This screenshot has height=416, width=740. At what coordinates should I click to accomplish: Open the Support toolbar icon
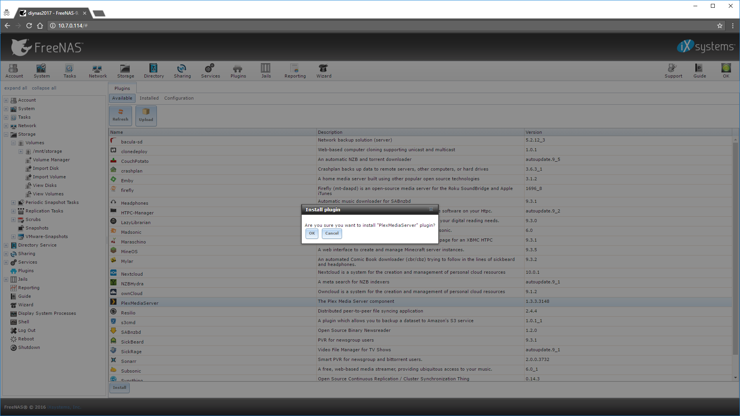click(673, 71)
